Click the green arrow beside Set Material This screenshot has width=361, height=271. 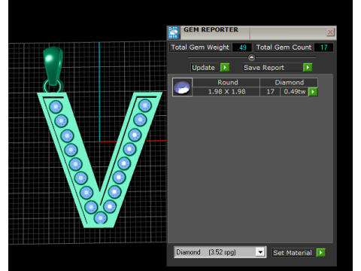click(320, 252)
